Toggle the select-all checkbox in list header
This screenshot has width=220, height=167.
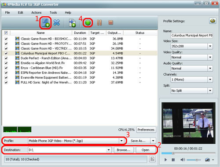[x=6, y=33]
